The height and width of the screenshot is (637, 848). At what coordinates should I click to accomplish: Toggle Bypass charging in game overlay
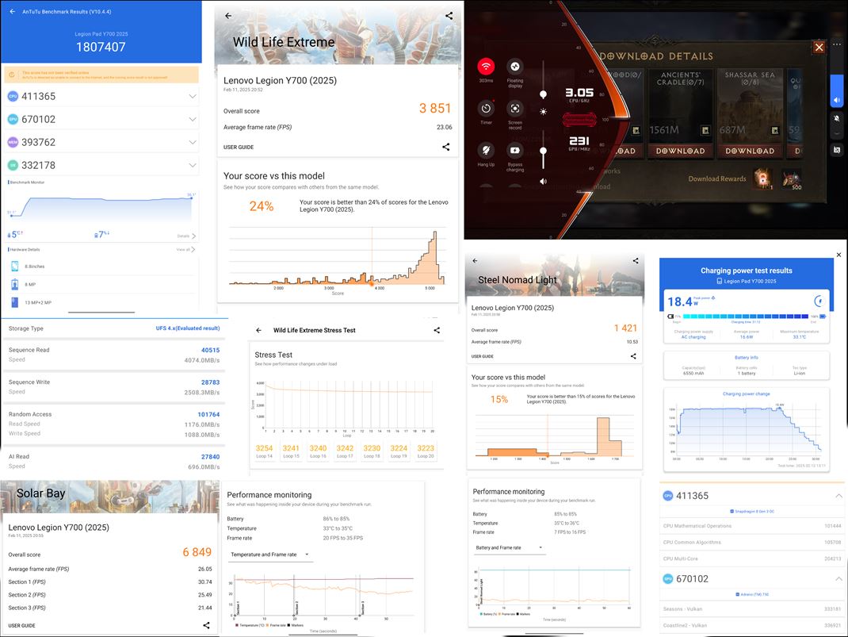point(515,150)
